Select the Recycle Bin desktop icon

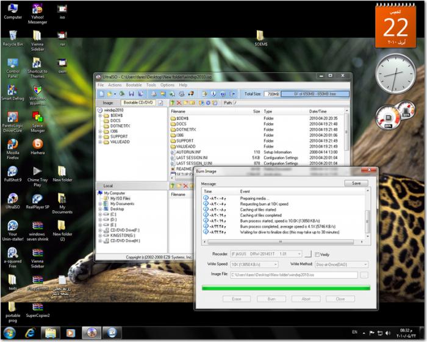pos(13,37)
